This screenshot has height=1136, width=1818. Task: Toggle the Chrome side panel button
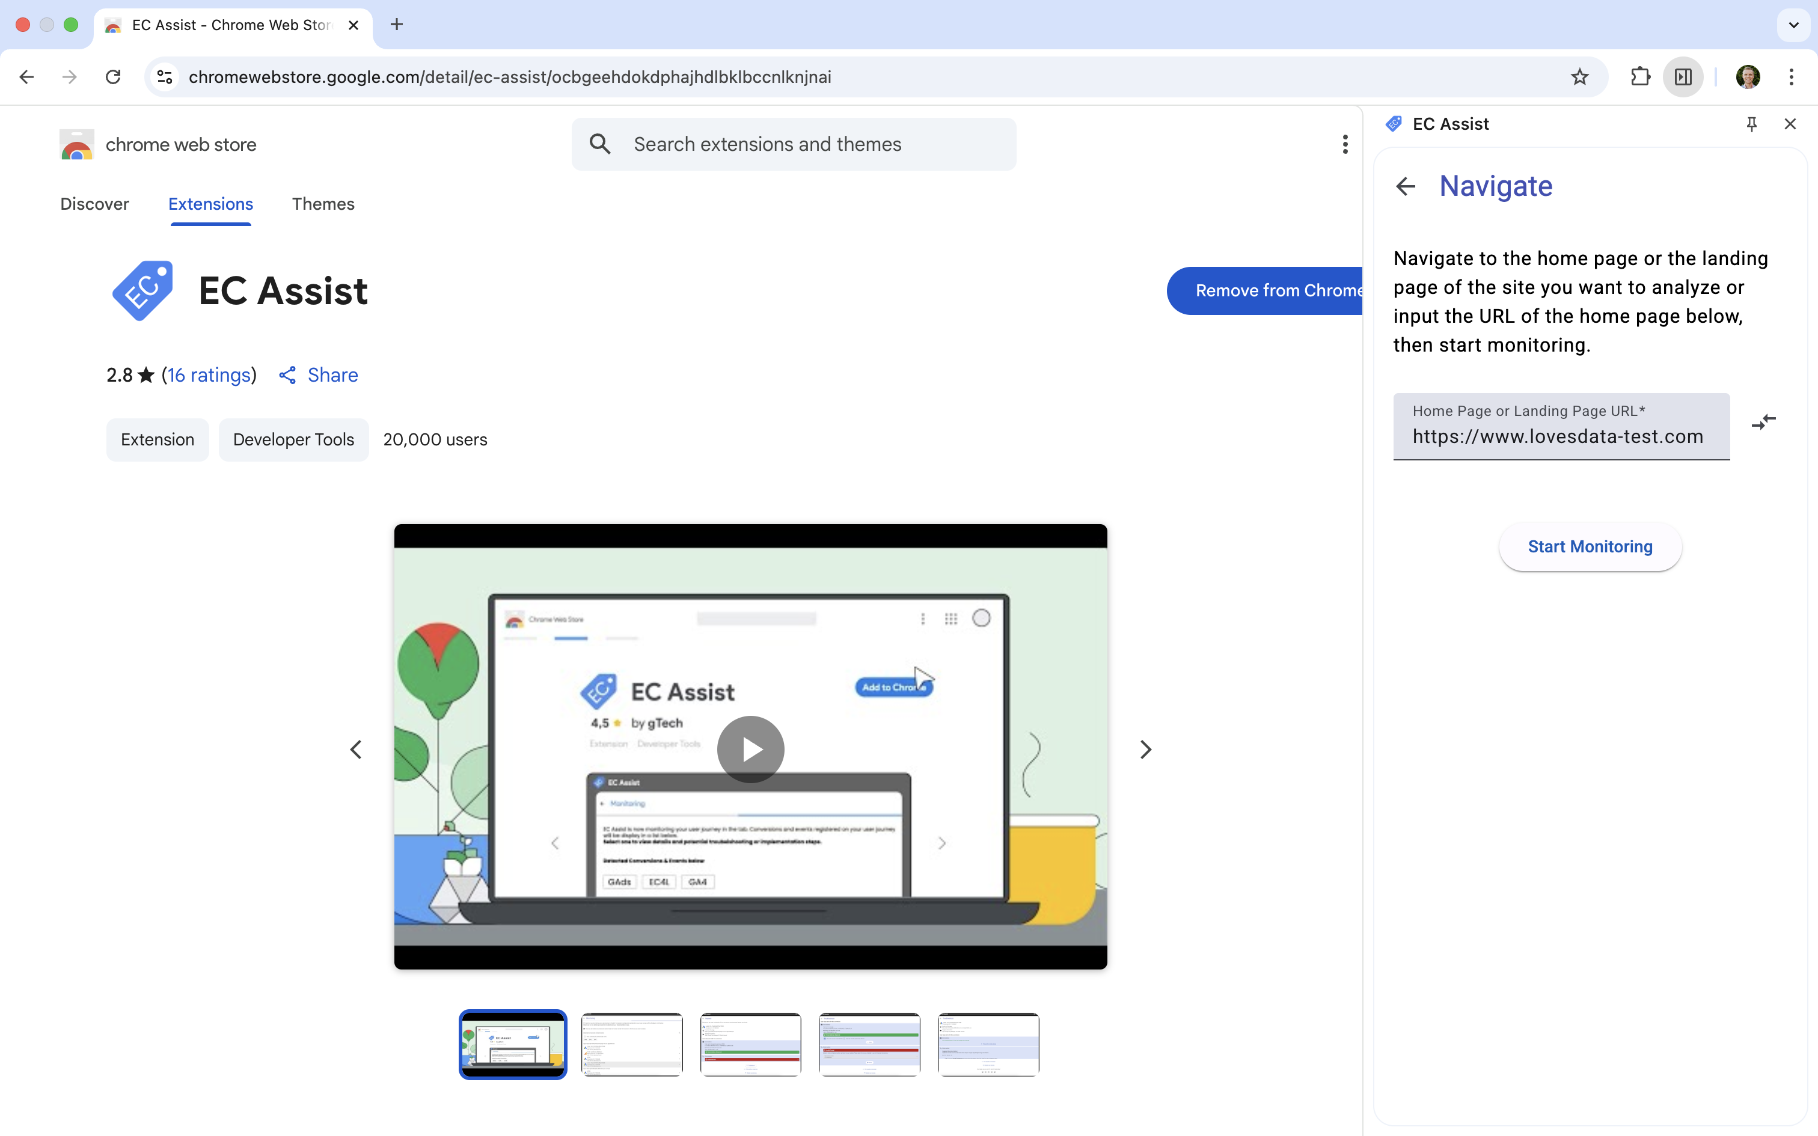pos(1683,77)
